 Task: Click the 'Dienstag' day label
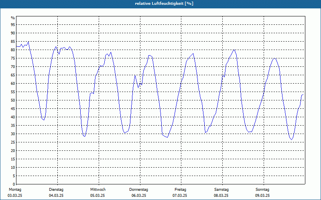[56, 190]
